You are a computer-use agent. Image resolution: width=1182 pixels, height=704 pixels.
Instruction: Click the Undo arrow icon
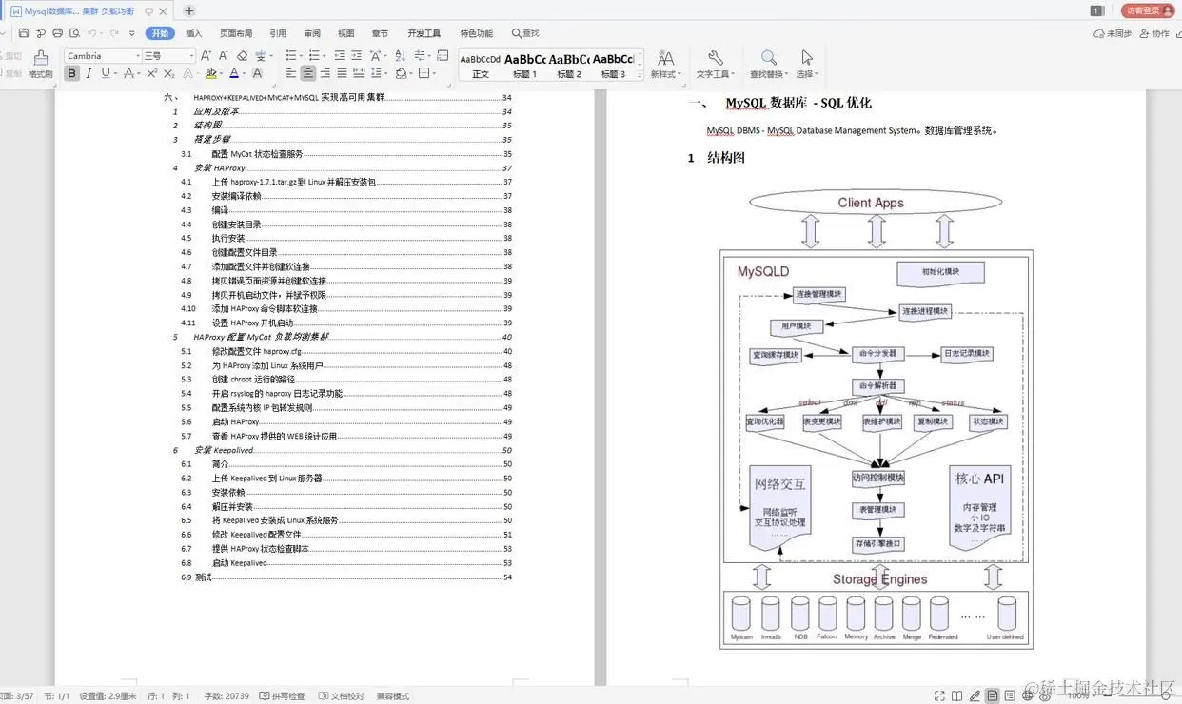click(91, 33)
